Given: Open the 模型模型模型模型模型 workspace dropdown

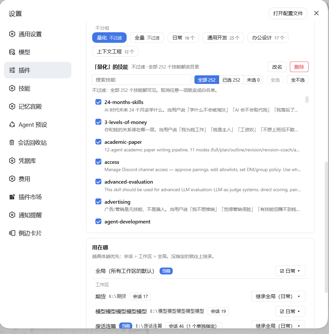Looking at the screenshot, I should coord(290,311).
